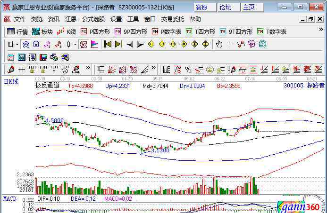The image size is (327, 213).
Task: Open the T数字表 tool
Action: click(272, 32)
